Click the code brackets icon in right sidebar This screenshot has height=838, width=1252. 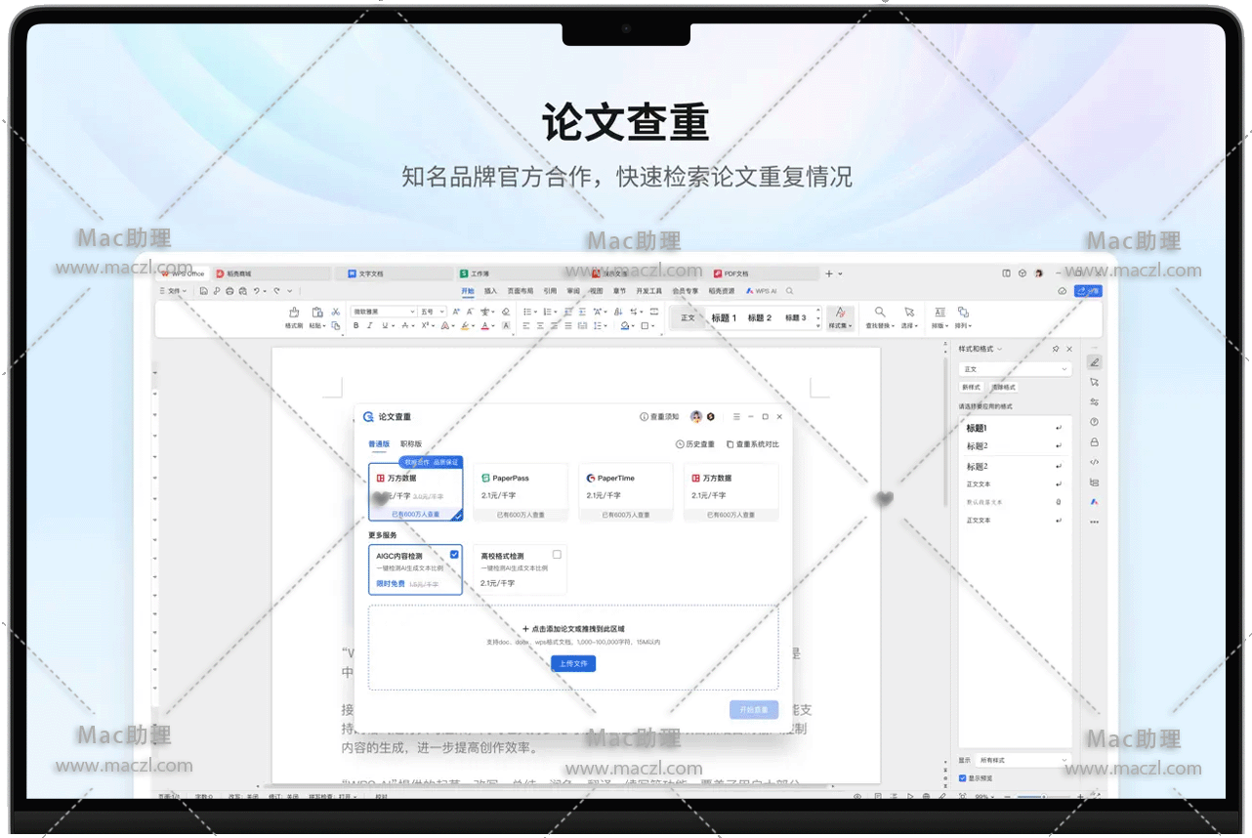1095,462
